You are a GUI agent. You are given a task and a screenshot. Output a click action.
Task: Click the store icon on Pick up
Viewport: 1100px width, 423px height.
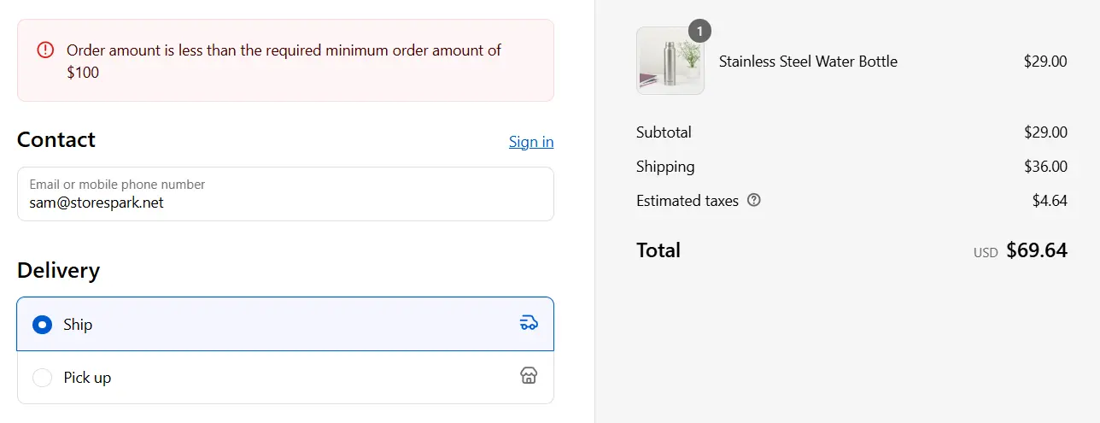[529, 376]
